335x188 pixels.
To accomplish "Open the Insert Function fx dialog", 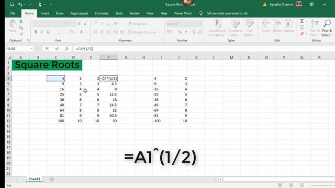I will [x=66, y=49].
